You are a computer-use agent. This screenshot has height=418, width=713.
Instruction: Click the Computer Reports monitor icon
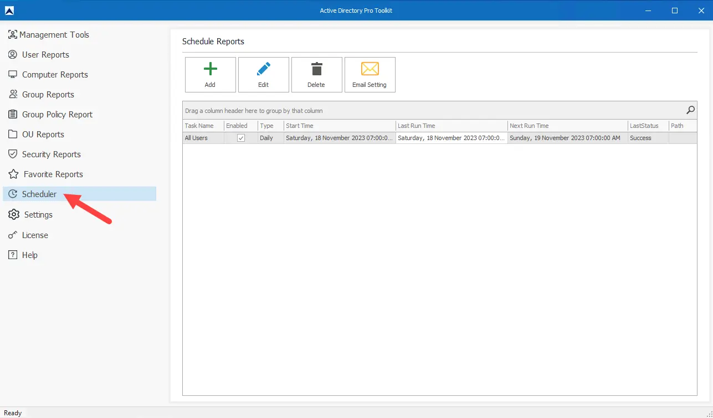[13, 74]
